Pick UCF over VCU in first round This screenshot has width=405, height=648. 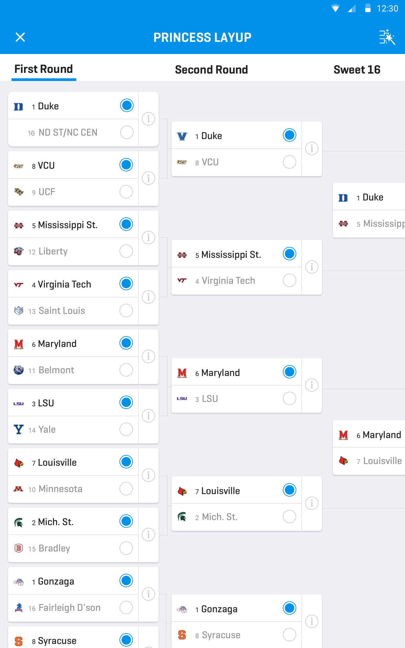tap(126, 192)
